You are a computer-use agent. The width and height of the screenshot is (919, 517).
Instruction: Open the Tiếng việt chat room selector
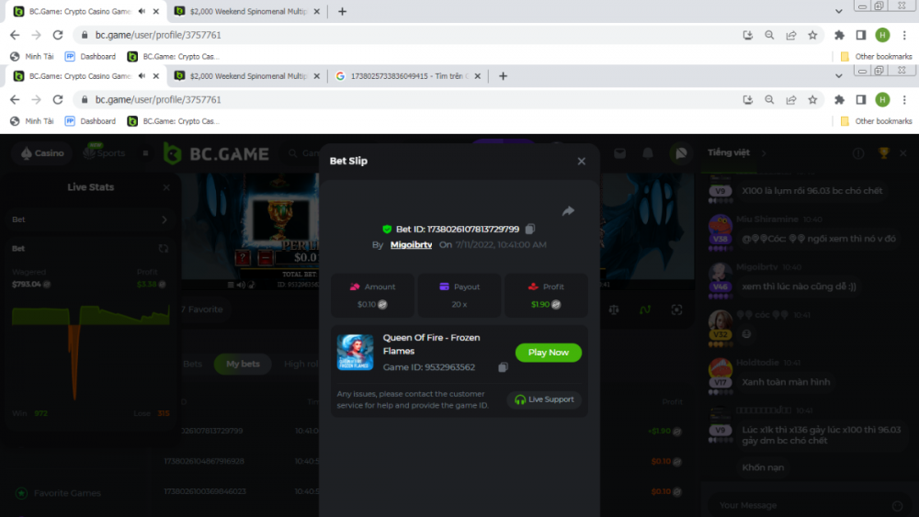729,152
